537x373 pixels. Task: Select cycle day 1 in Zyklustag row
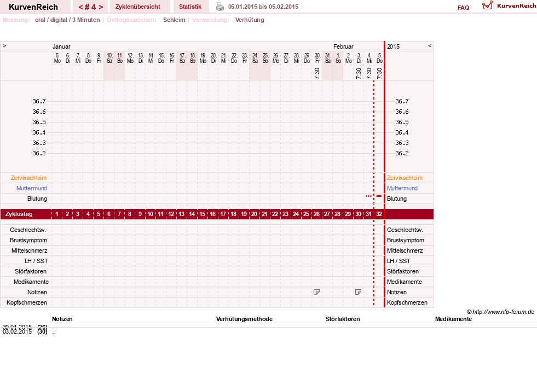click(x=57, y=214)
